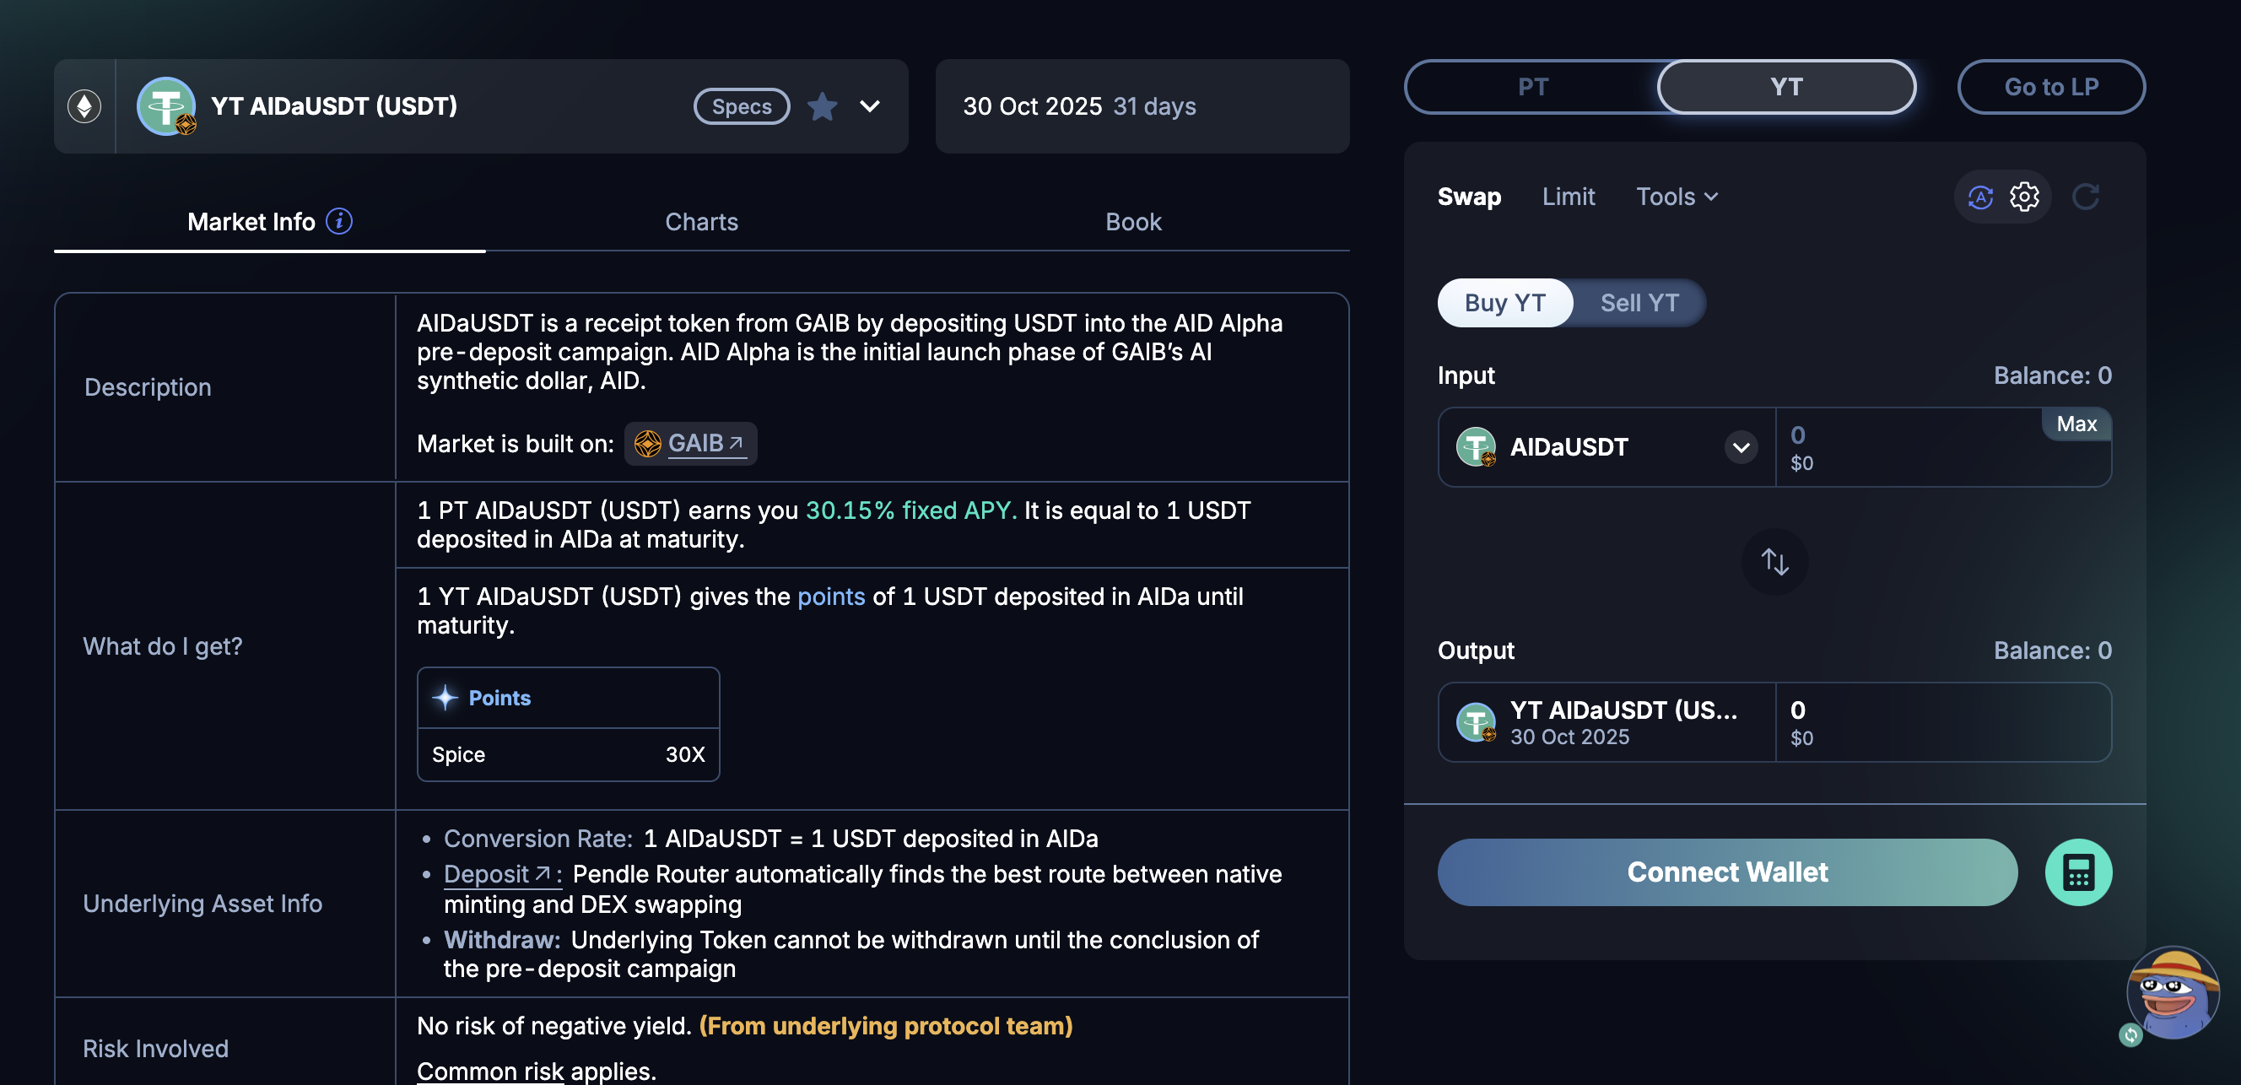Click the Conversion Rate label
Image resolution: width=2241 pixels, height=1085 pixels.
(538, 839)
